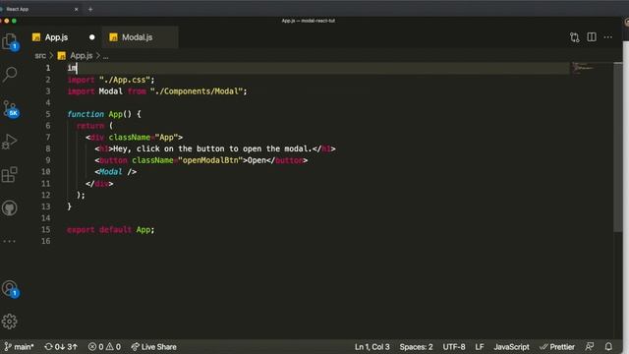Click the Modal component tag on line 10
Image resolution: width=629 pixels, height=354 pixels.
(x=111, y=172)
